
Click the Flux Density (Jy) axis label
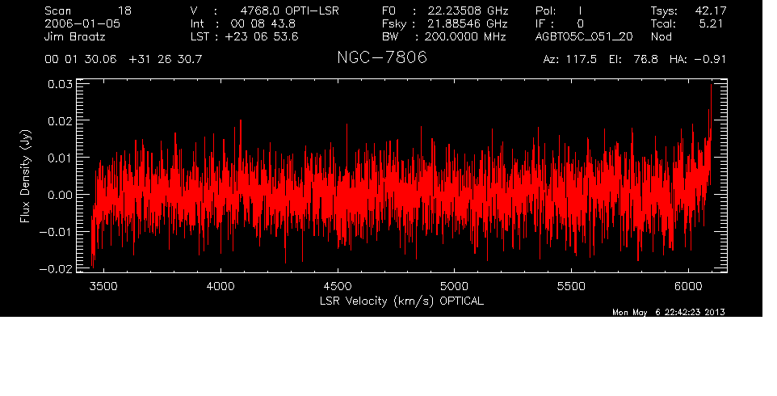coord(25,176)
